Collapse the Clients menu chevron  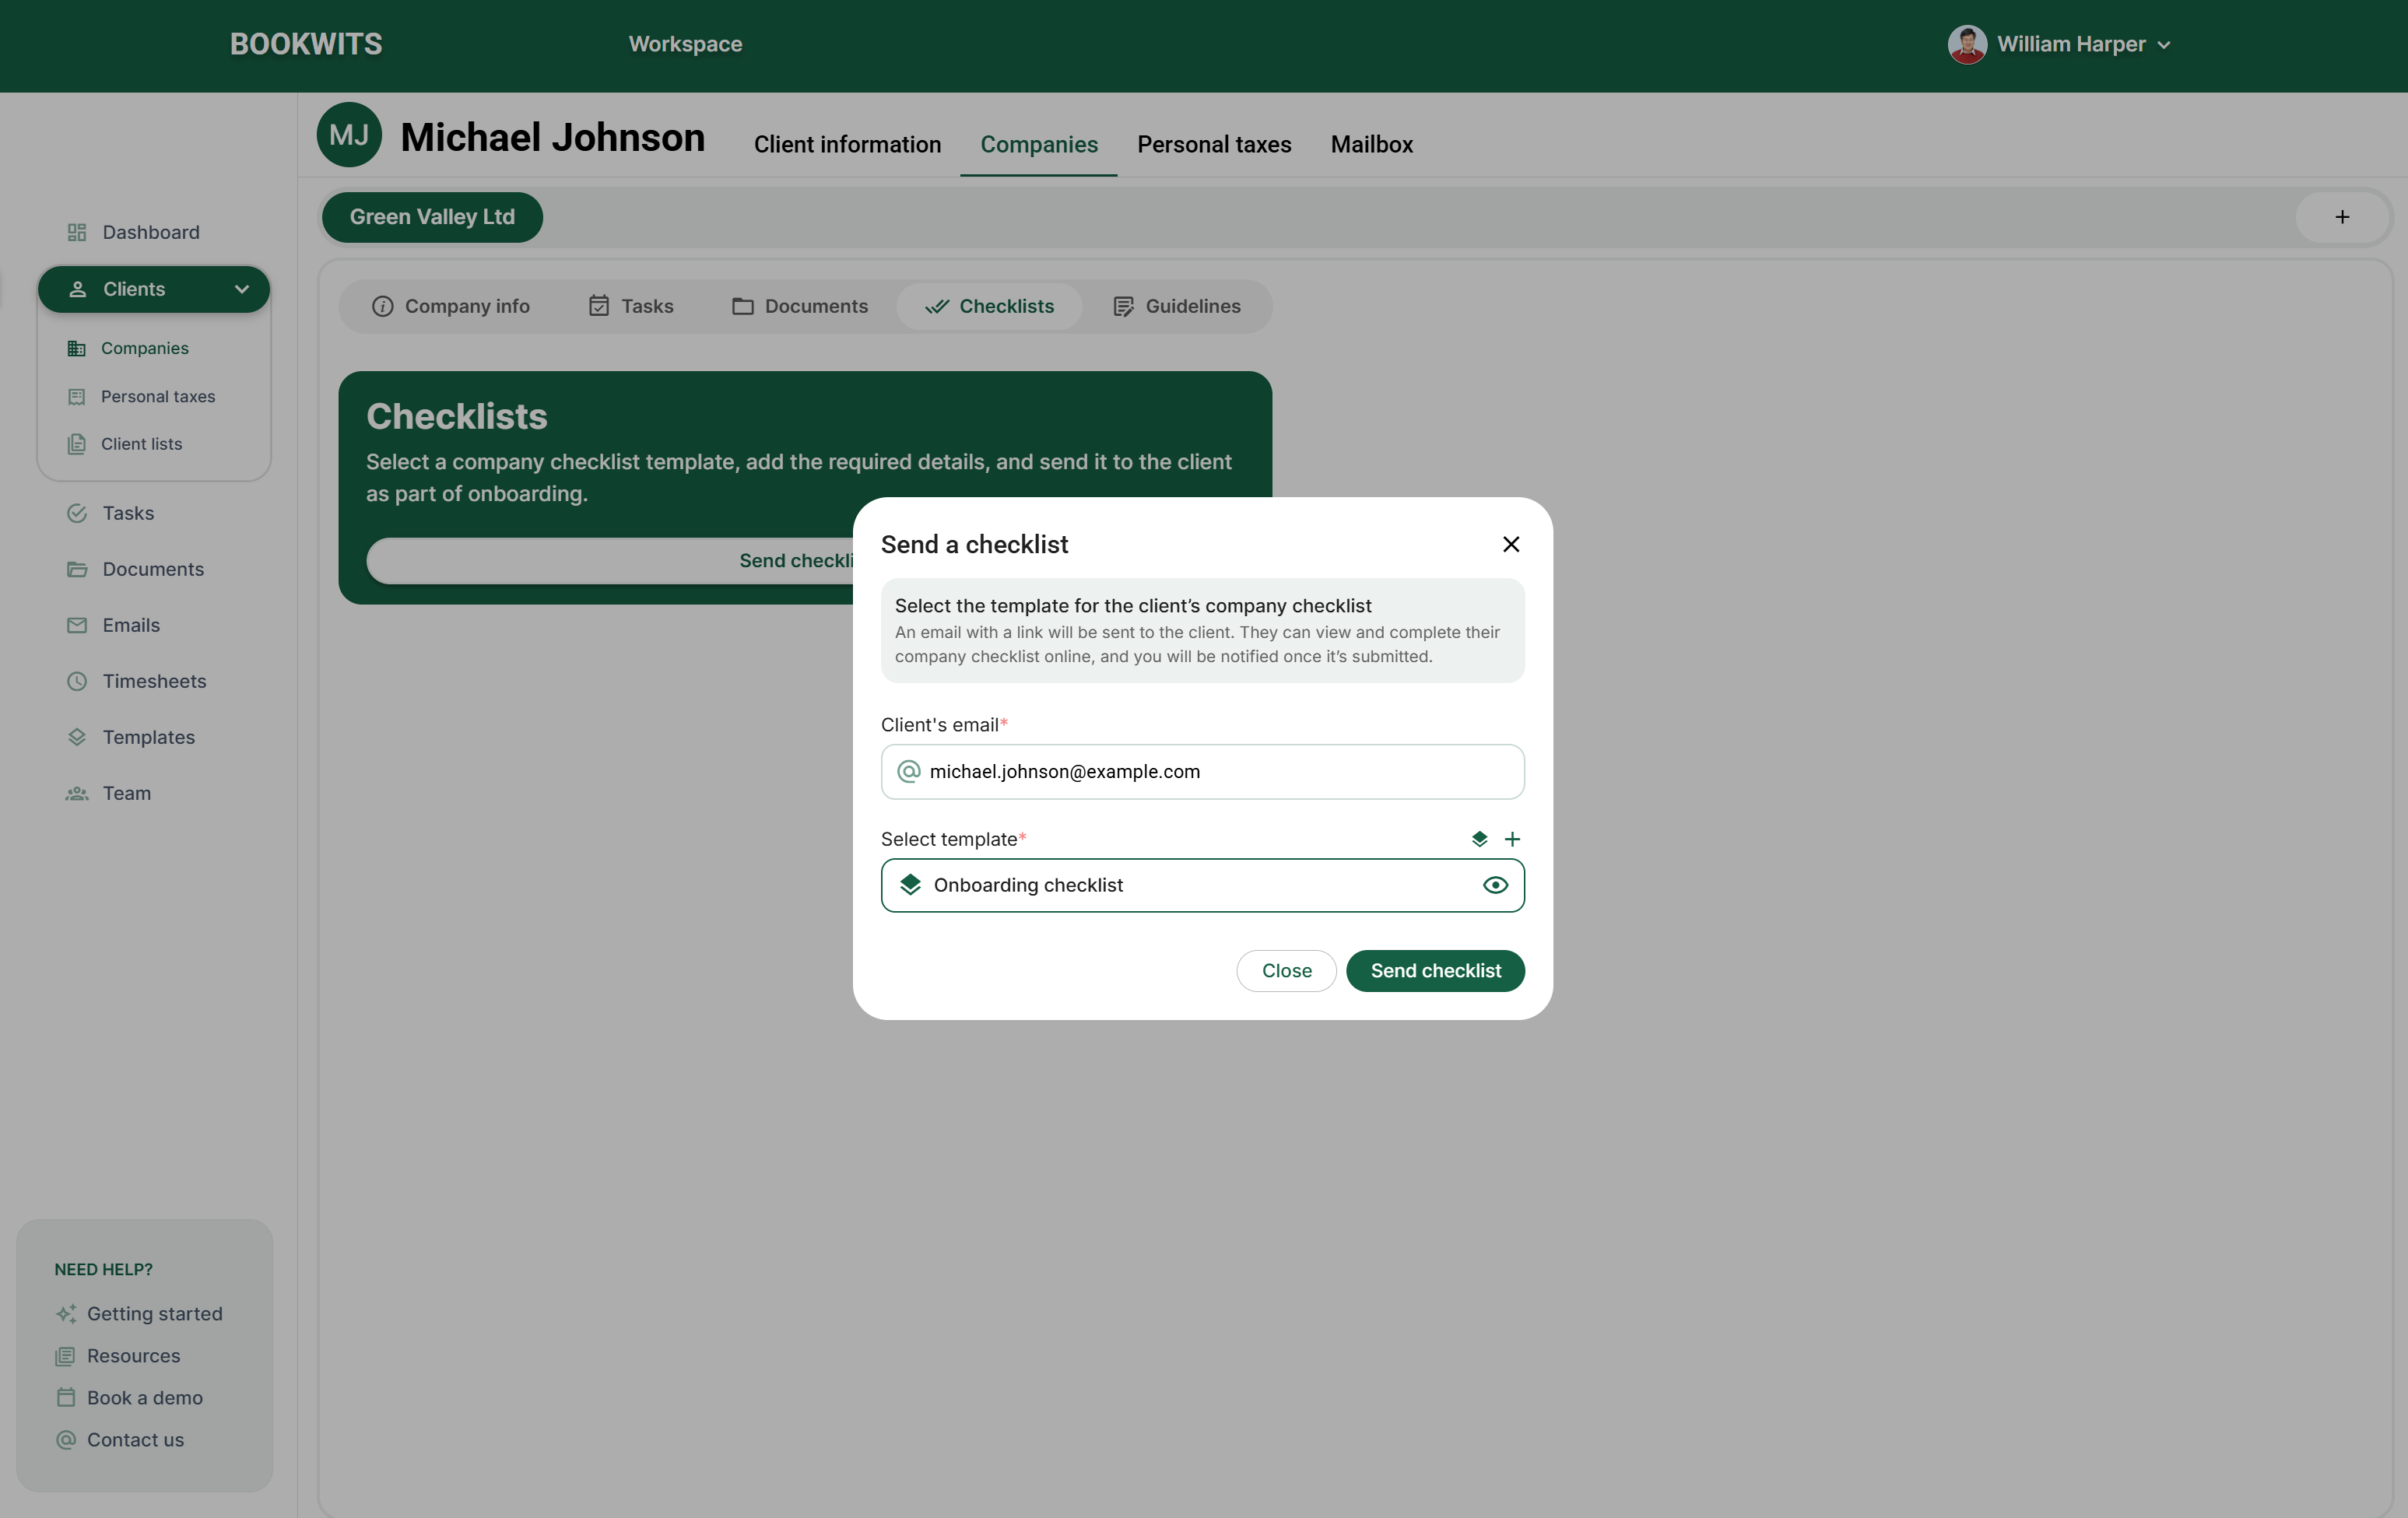coord(242,289)
